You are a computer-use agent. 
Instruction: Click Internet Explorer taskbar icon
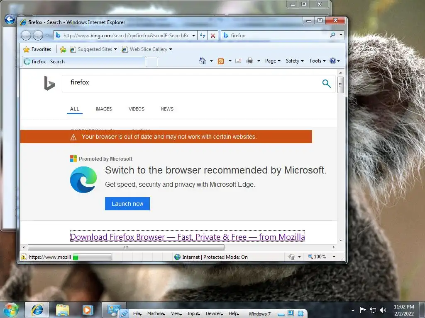tap(37, 310)
